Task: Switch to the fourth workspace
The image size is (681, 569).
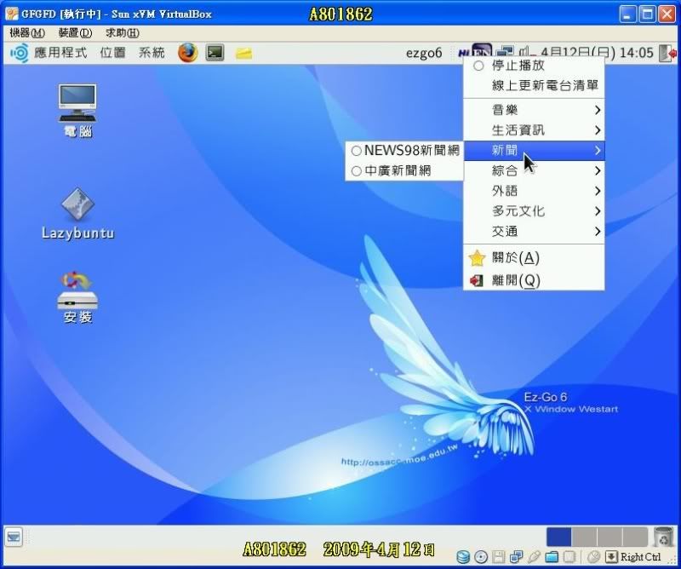Action: (634, 537)
